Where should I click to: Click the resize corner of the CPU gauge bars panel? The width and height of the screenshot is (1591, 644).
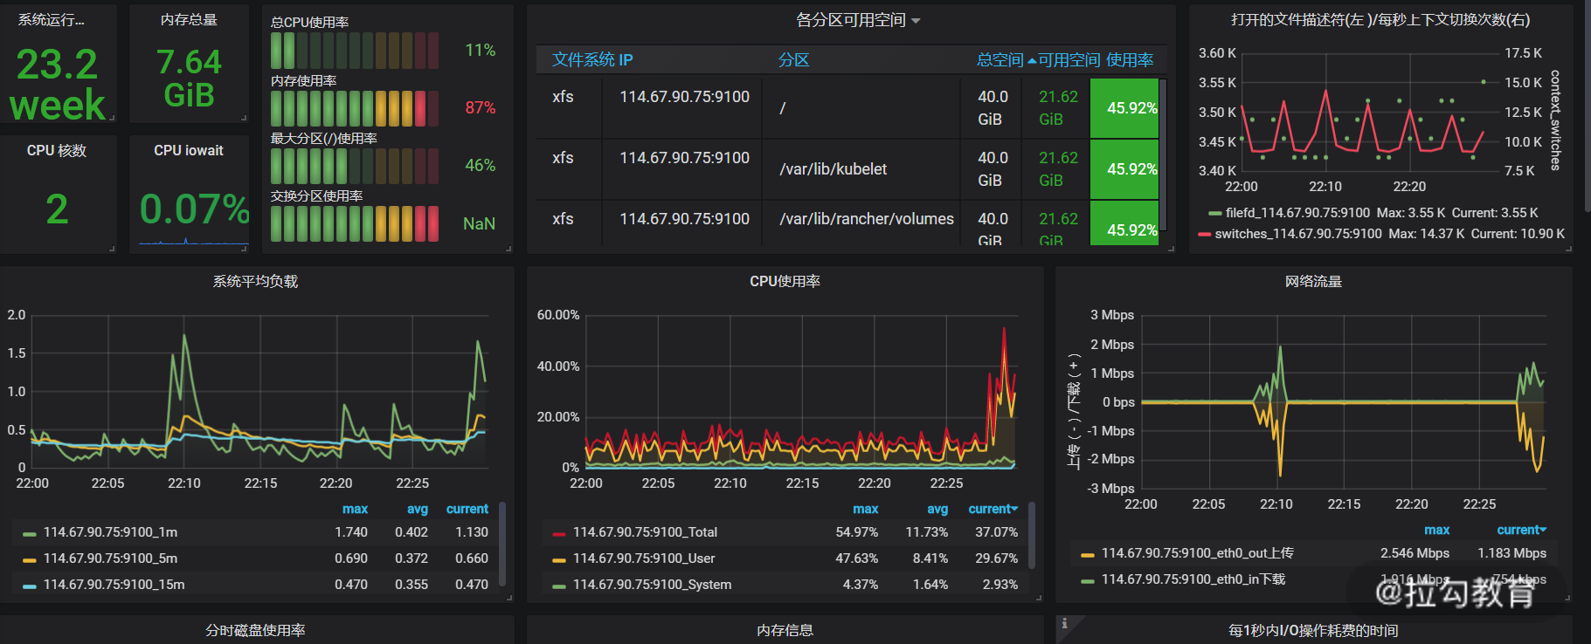point(509,250)
